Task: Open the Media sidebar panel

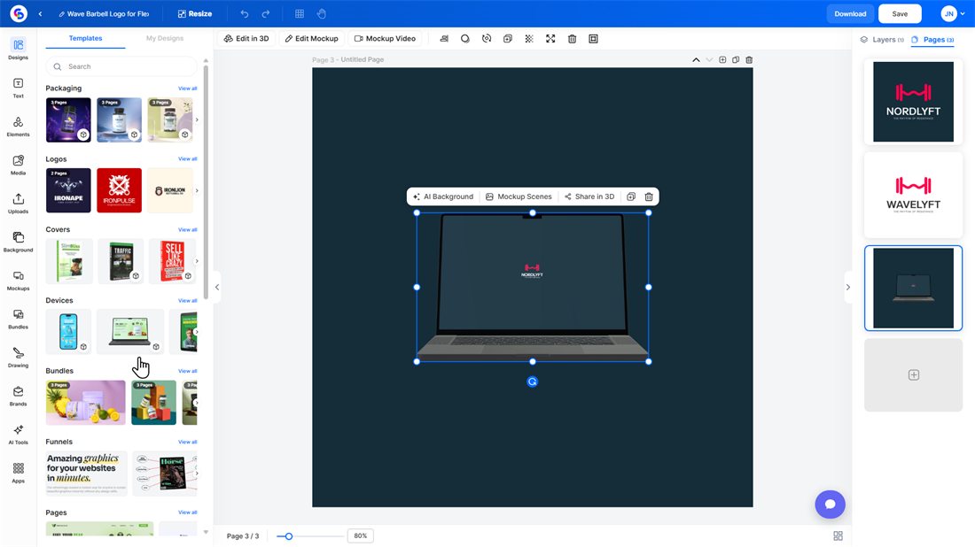Action: point(18,165)
